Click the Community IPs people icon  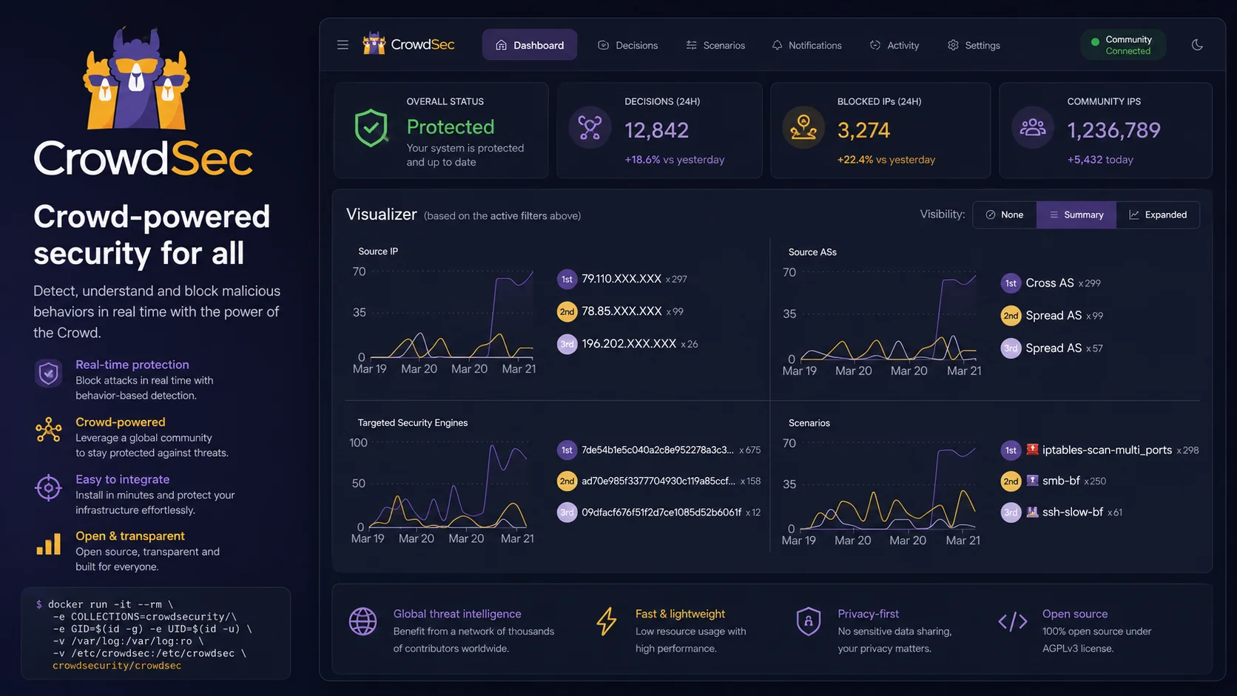(1033, 128)
